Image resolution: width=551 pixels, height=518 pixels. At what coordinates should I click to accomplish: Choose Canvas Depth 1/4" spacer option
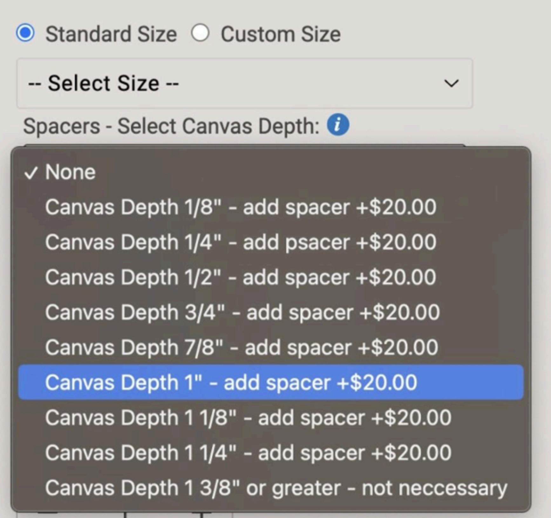pyautogui.click(x=240, y=242)
